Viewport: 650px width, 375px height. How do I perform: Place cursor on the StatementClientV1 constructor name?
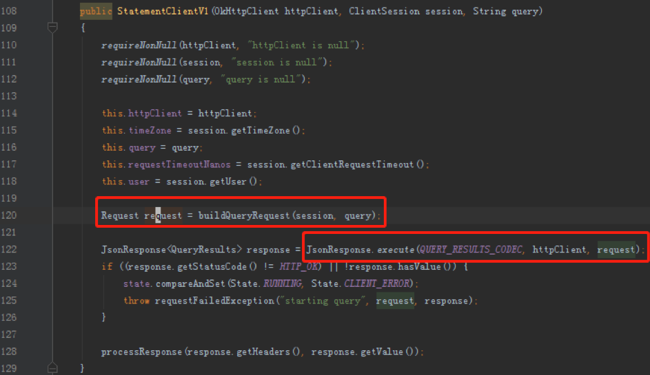(x=163, y=11)
